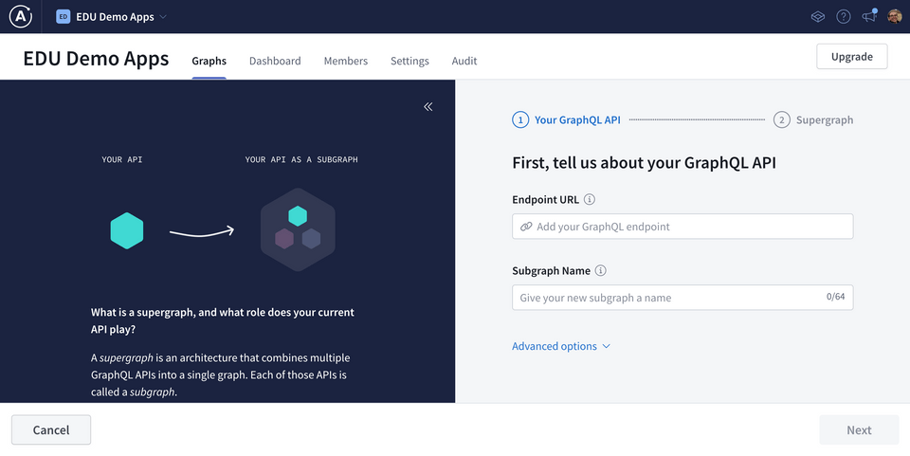Click the link icon in the endpoint field

526,227
